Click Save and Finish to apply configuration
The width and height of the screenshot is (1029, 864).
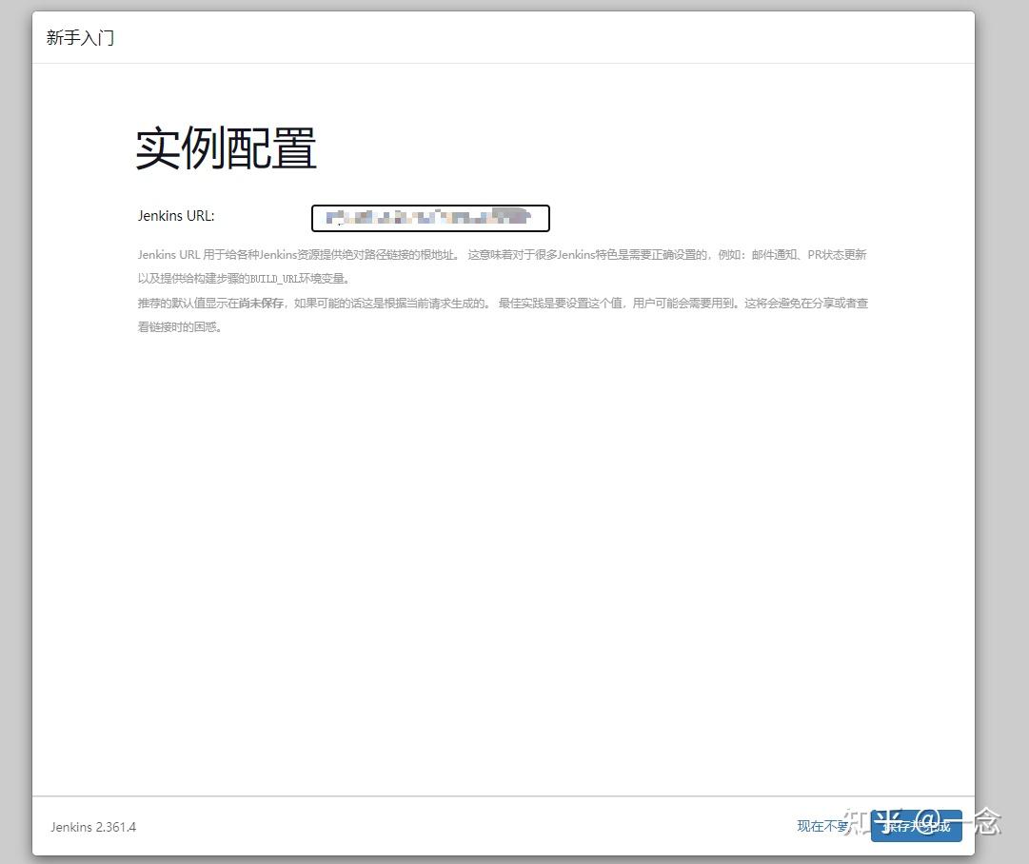click(916, 827)
